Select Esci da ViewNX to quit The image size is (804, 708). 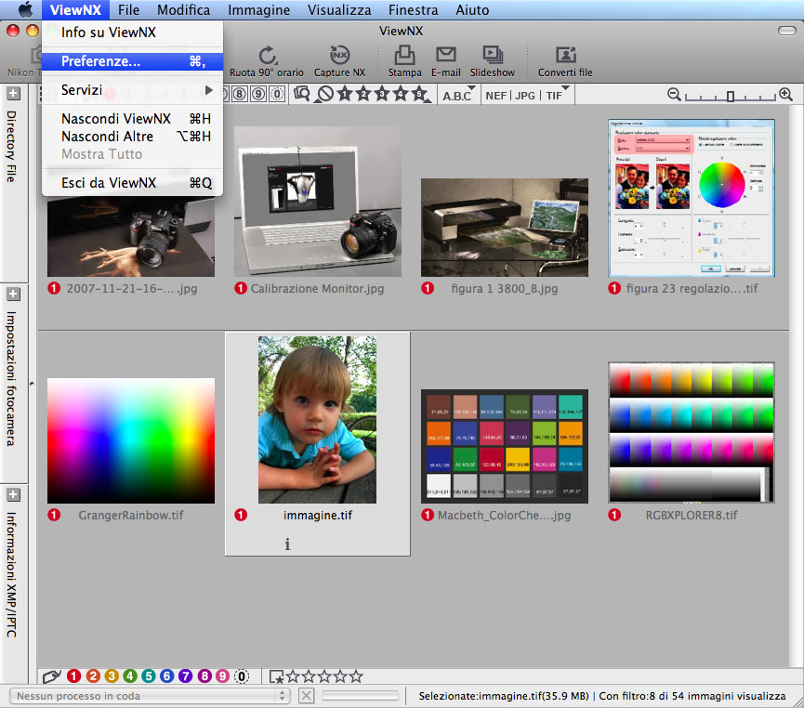132,183
